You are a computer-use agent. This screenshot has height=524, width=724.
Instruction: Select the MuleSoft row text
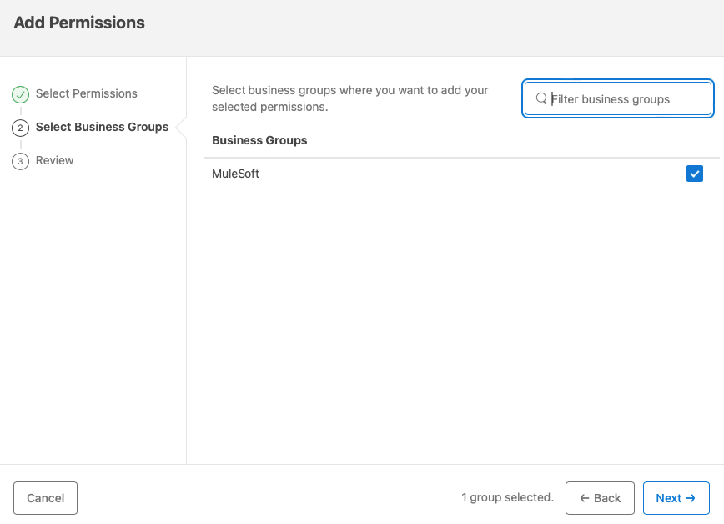(x=235, y=174)
